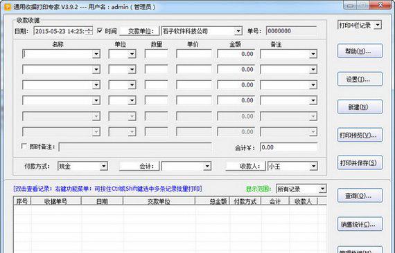
Task: Open third row 备注 dropdown
Action: coord(313,85)
